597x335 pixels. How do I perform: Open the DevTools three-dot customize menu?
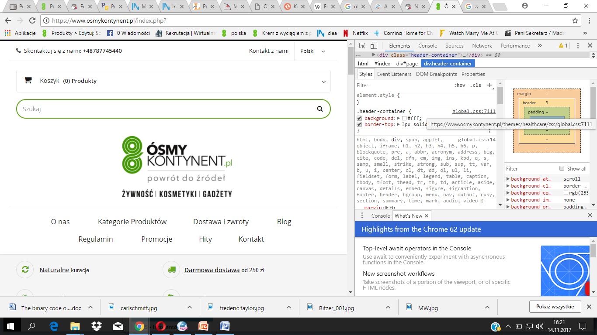[x=578, y=46]
